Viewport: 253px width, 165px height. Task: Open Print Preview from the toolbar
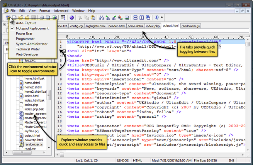pyautogui.click(x=48, y=18)
